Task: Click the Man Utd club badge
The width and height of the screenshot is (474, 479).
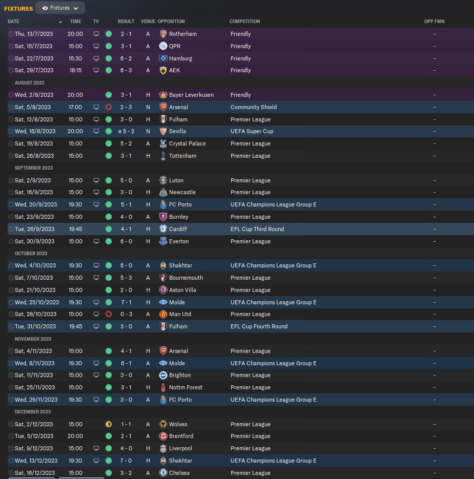Action: [163, 314]
